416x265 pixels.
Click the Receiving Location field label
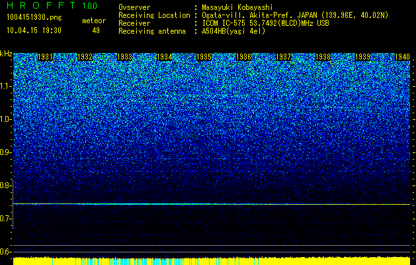click(154, 15)
